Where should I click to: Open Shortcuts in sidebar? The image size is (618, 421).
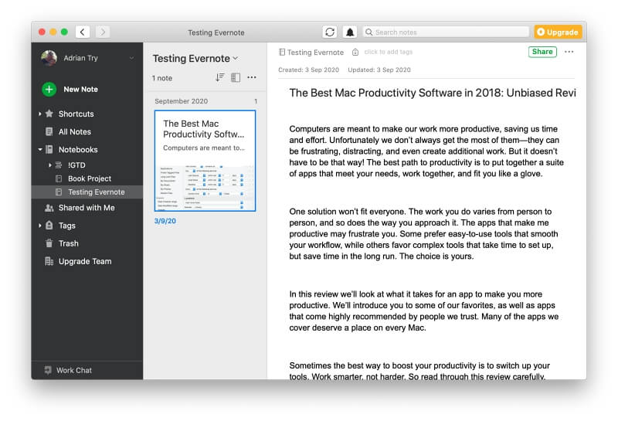click(76, 114)
